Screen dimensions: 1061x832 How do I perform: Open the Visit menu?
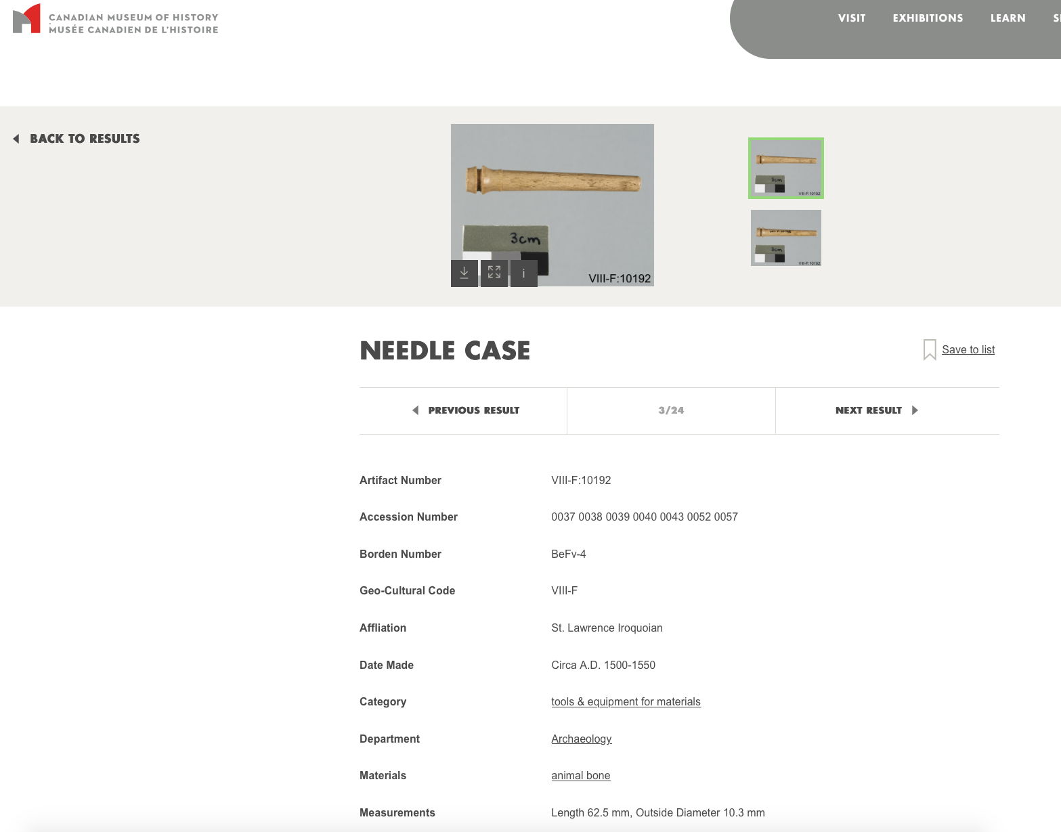[x=851, y=18]
